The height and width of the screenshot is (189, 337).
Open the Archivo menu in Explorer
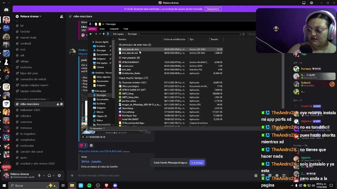tap(92, 29)
